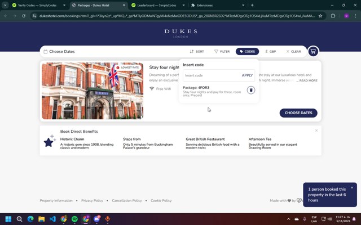Go forward to next page
Screen dimensions: 361x225
(x=15, y=16)
